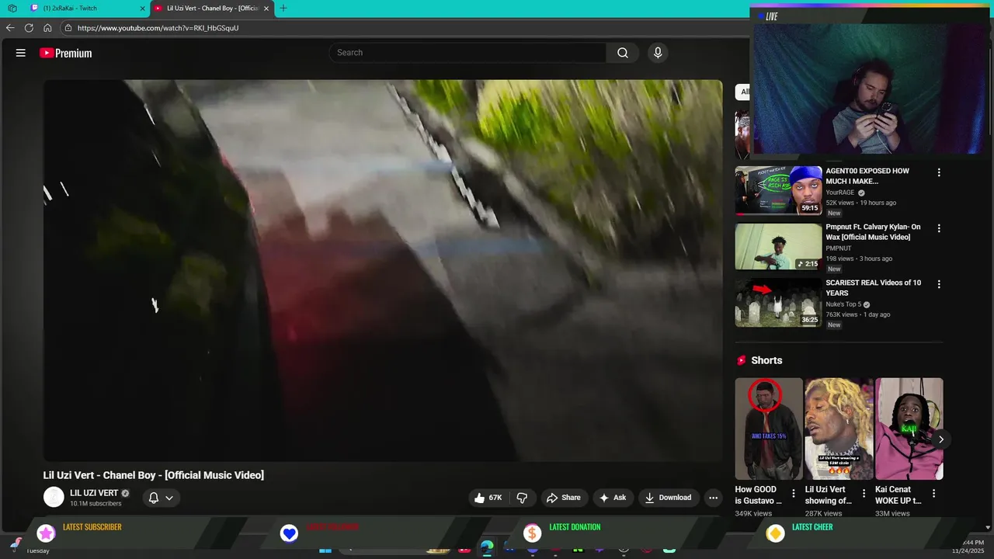This screenshot has height=559, width=994.
Task: Reload the page with the refresh icon
Action: click(x=29, y=28)
